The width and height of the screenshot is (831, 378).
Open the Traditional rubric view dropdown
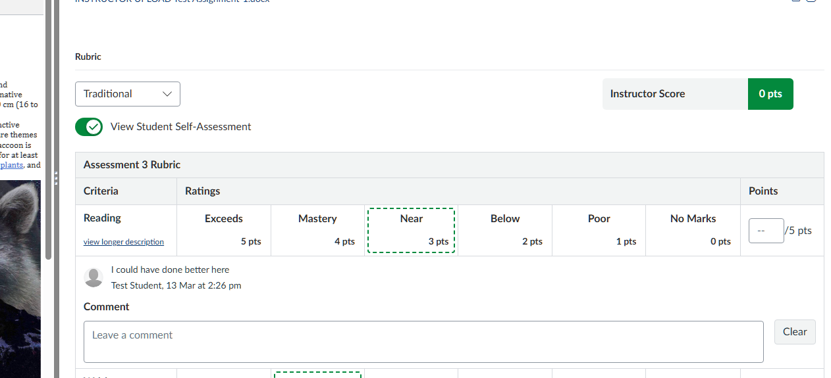tap(128, 94)
